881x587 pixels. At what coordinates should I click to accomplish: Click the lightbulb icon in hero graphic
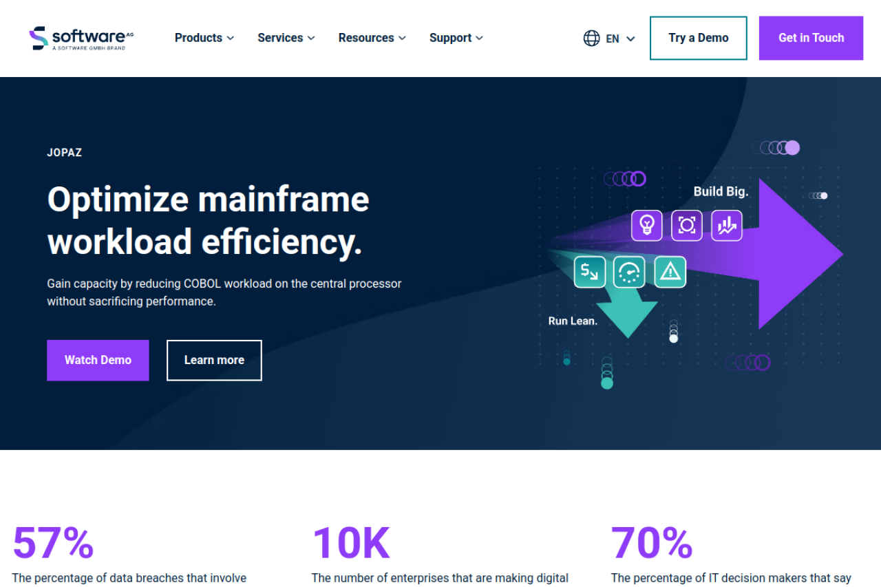tap(647, 225)
